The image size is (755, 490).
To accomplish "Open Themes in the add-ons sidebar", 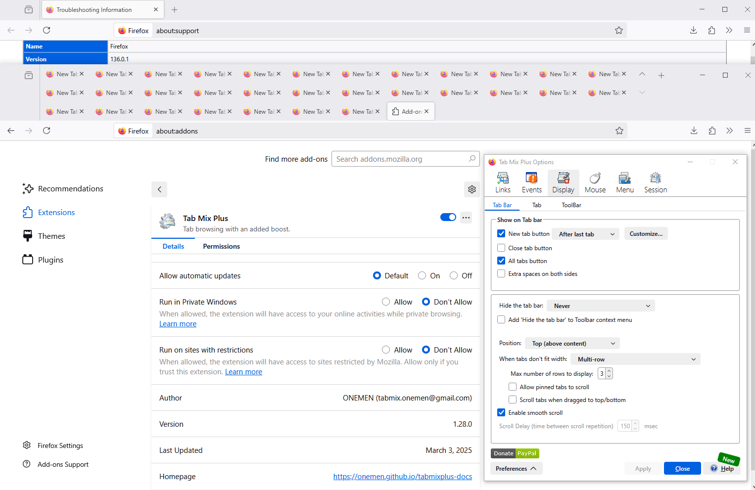I will (x=44, y=236).
